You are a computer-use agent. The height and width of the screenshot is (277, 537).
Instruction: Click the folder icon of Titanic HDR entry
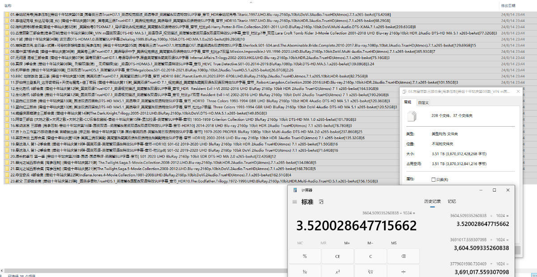point(7,21)
